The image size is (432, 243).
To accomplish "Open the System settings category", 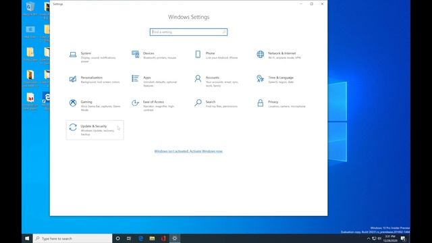I will point(94,57).
